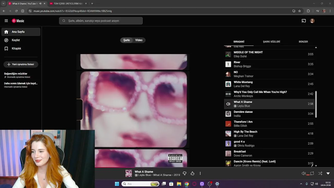The image size is (334, 188).
Task: Click the queue scroll-up arrow
Action: pyautogui.click(x=316, y=48)
